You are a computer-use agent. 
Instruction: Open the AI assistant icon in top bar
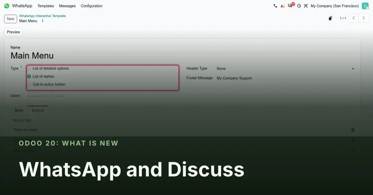pyautogui.click(x=283, y=6)
